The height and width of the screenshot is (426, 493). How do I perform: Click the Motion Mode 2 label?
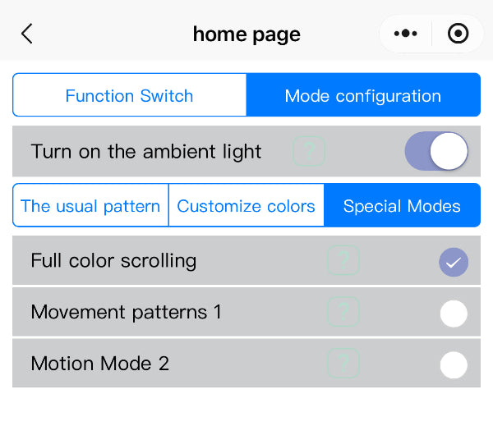[99, 364]
